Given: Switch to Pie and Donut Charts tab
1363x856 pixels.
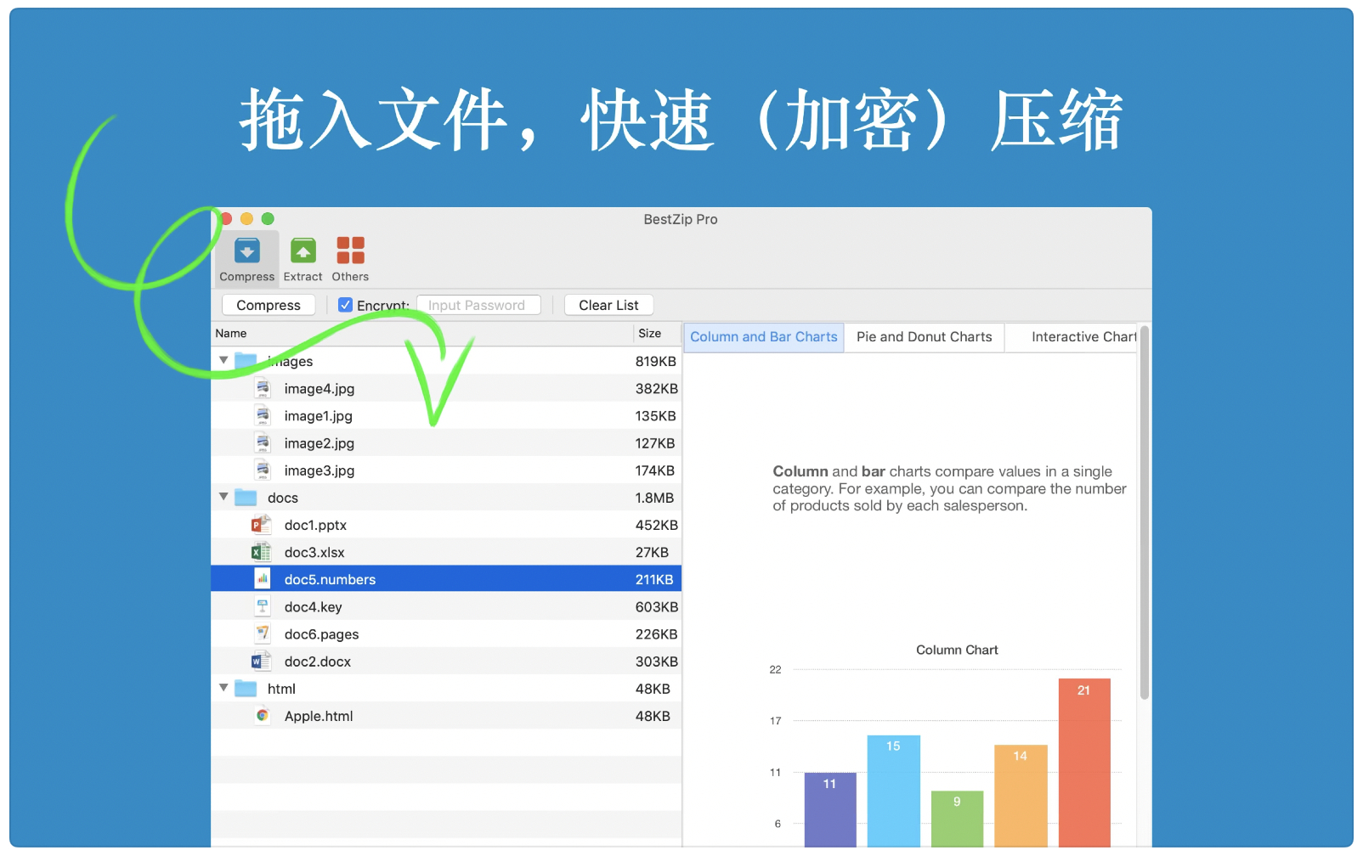Looking at the screenshot, I should tap(924, 337).
